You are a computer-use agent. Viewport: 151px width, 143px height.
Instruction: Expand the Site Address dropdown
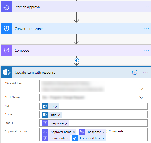pos(141,89)
